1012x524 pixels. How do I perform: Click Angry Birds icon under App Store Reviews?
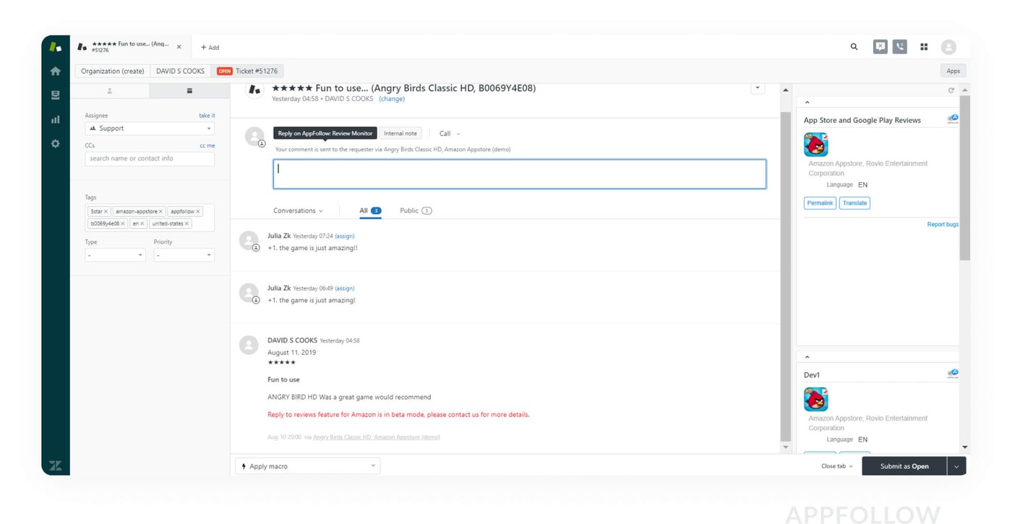816,145
